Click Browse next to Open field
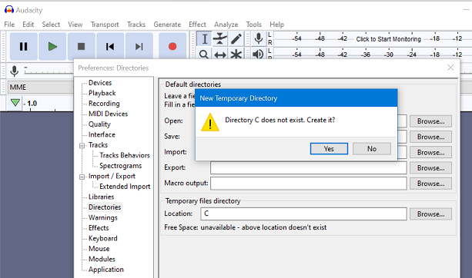This screenshot has width=472, height=278. pyautogui.click(x=430, y=121)
